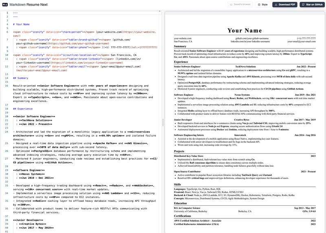Screen dimensions: 326x233
Task: Place cursor on '## Summary' line in editor
Action: [20, 78]
